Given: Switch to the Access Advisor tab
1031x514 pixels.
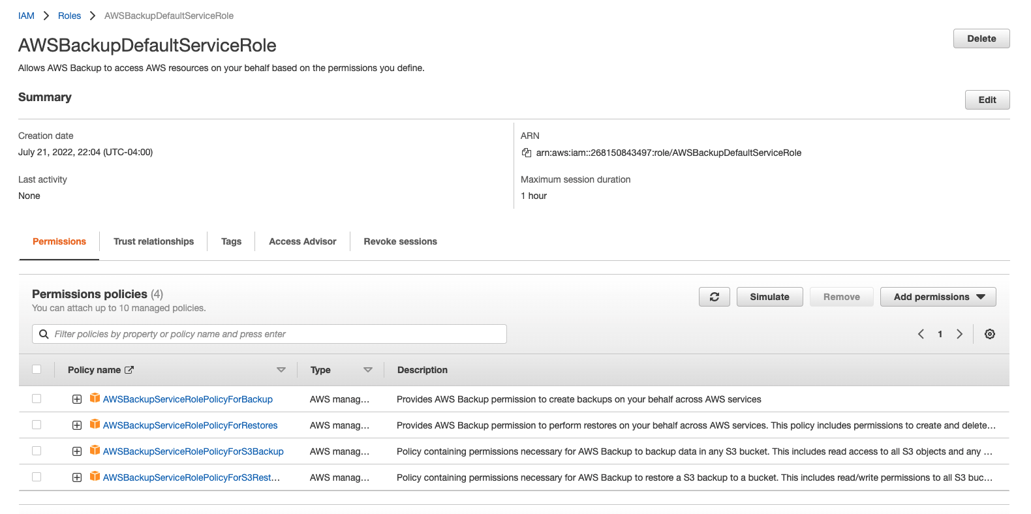Looking at the screenshot, I should tap(303, 241).
